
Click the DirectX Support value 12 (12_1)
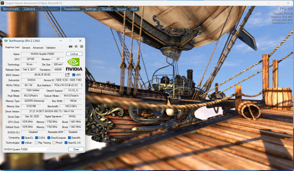(73, 90)
